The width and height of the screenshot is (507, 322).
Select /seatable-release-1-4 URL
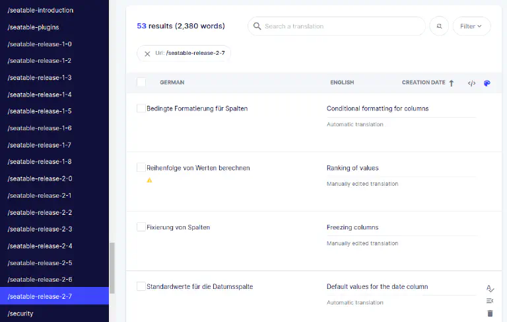40,95
